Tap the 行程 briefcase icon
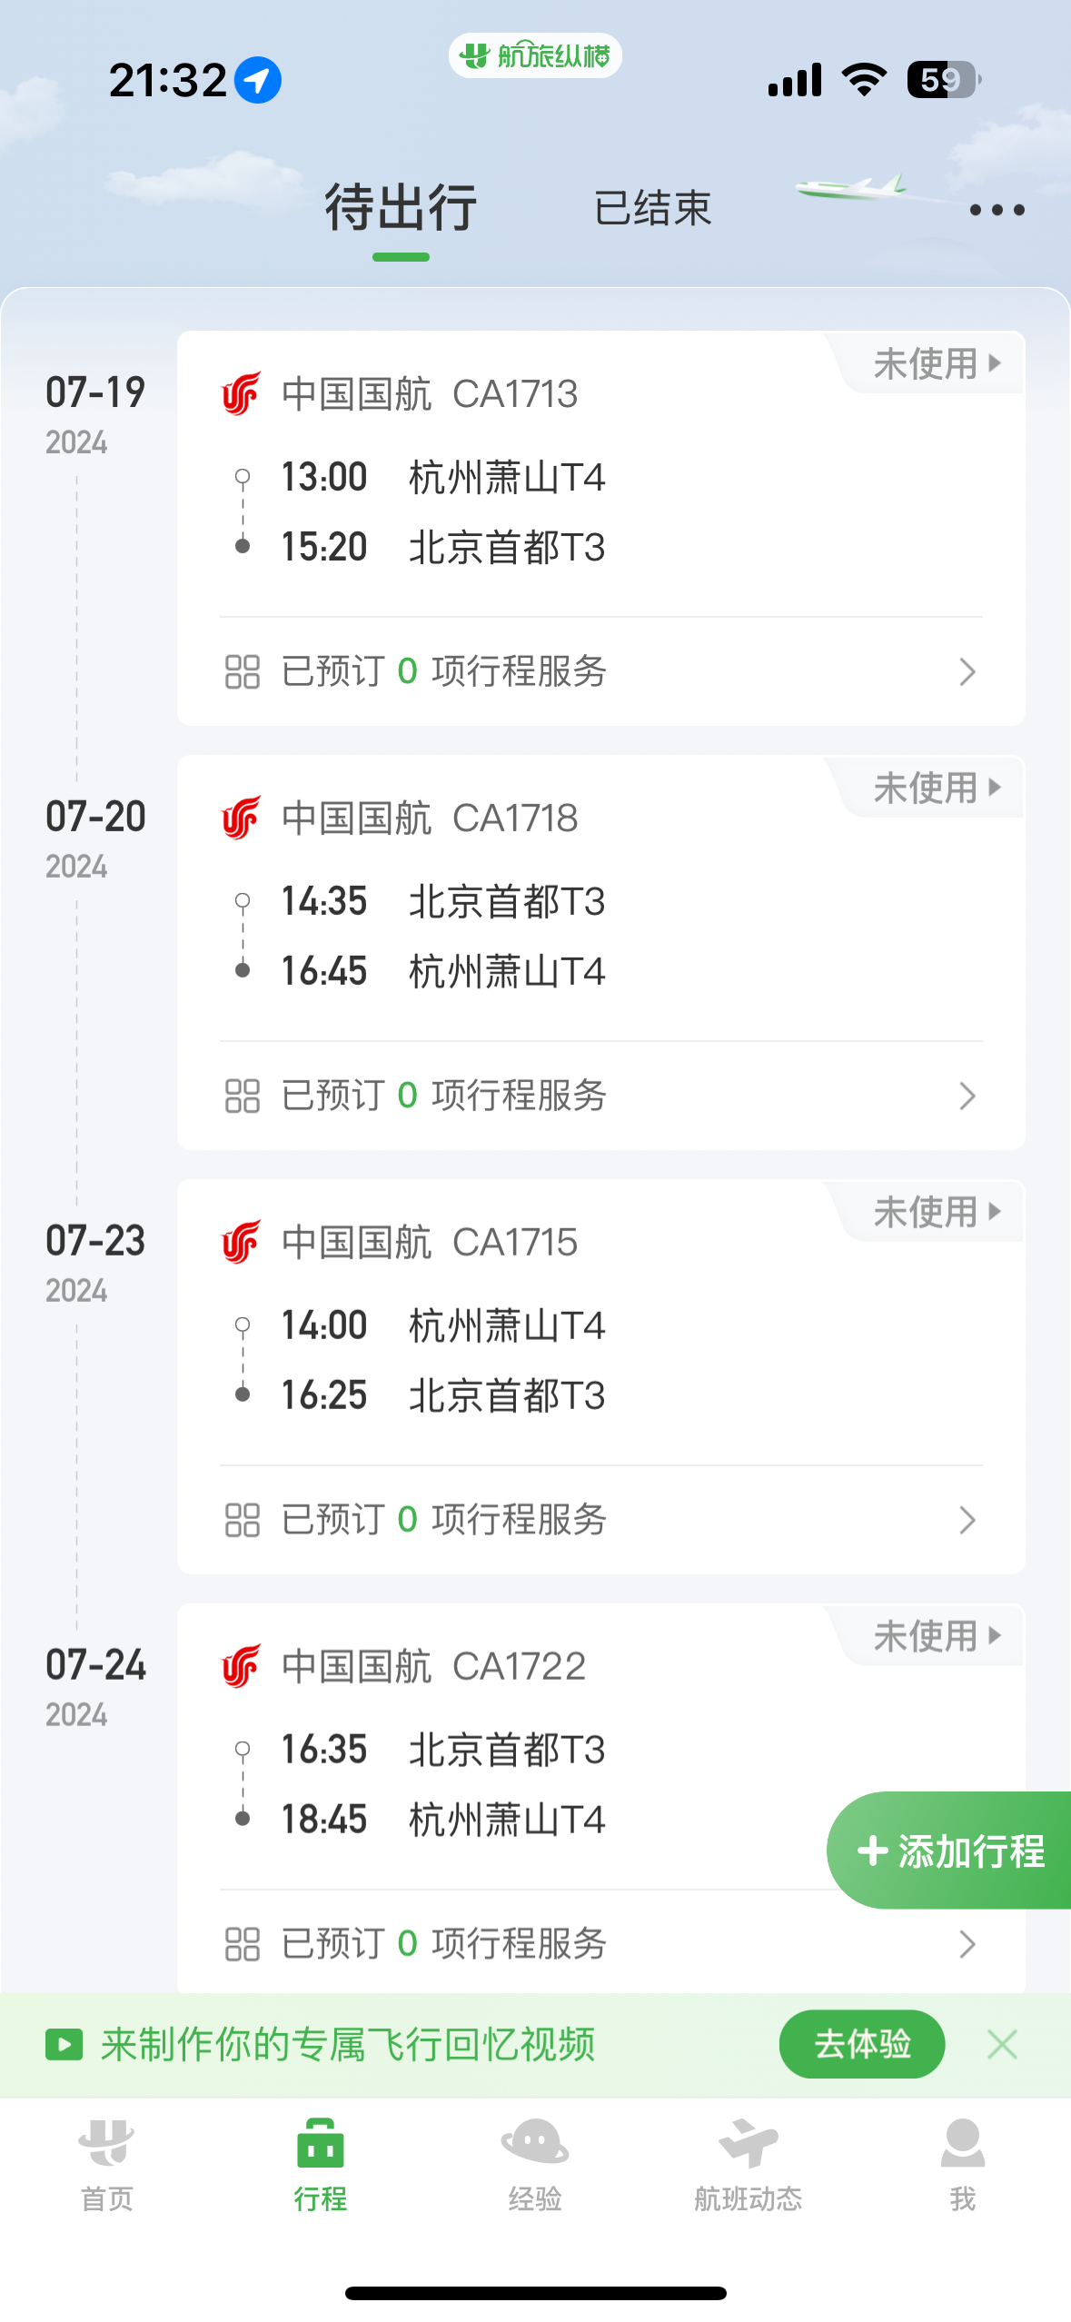Viewport: 1071px width, 2322px height. 321,2142
